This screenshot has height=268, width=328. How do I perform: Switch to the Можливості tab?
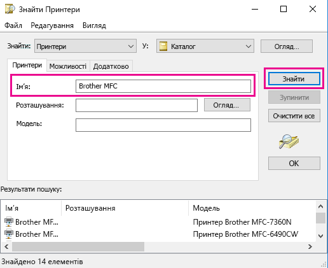(68, 66)
